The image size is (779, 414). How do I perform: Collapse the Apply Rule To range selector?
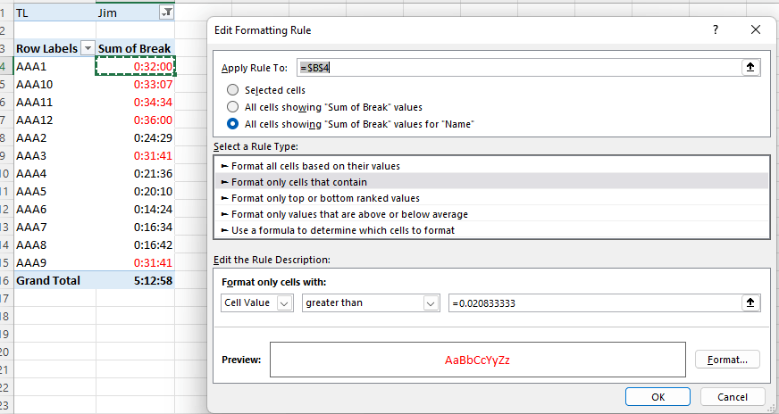coord(750,68)
